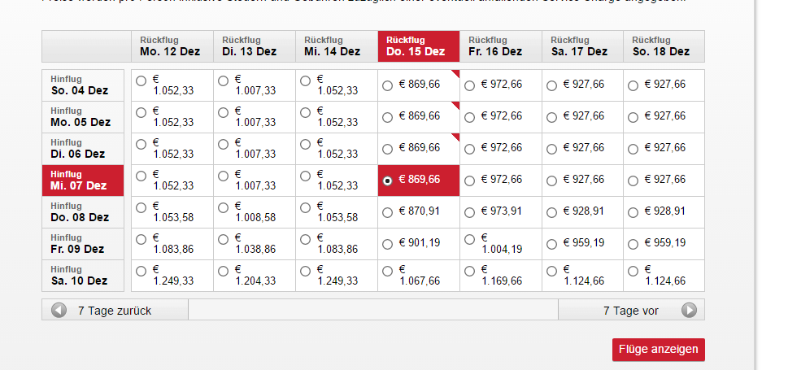Select the Hinflug So. 04 Dez row header
Viewport: 788px width, 370px height.
(x=83, y=85)
